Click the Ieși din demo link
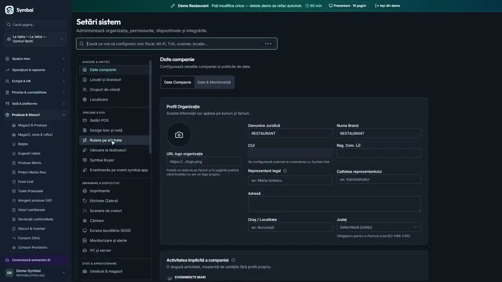 (x=387, y=6)
